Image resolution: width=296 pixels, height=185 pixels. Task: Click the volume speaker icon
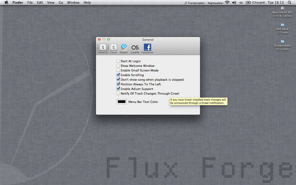tap(234, 3)
